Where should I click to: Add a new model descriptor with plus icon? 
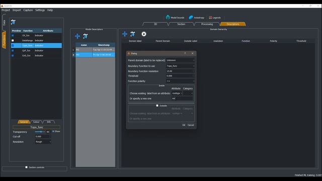tap(77, 36)
